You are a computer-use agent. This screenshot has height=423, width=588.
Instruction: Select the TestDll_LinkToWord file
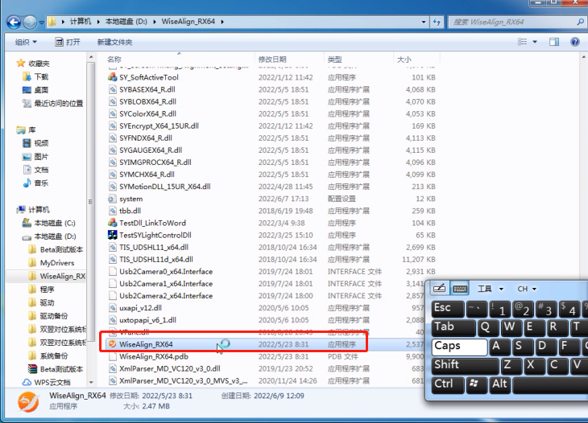152,223
